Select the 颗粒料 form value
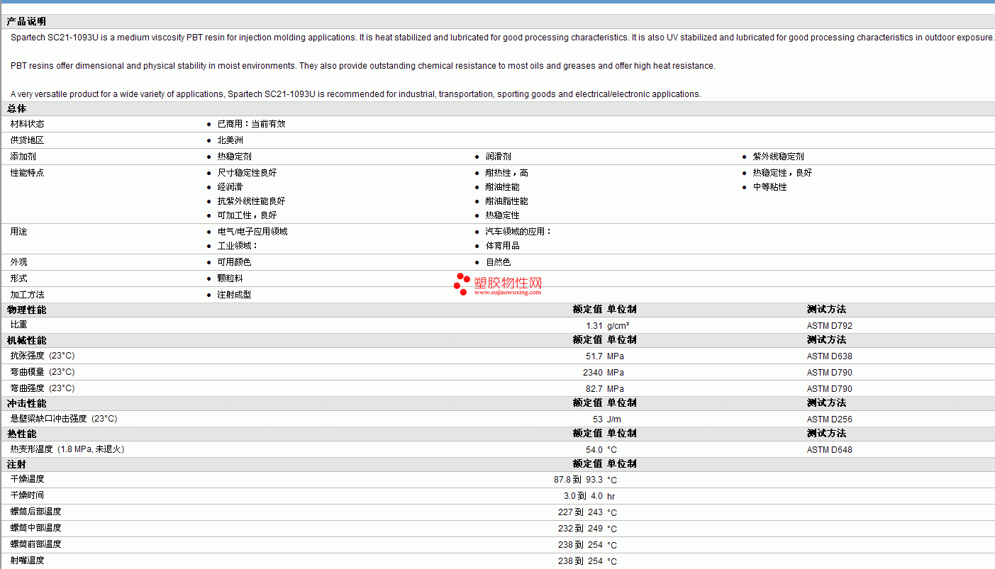Image resolution: width=995 pixels, height=569 pixels. pos(230,278)
